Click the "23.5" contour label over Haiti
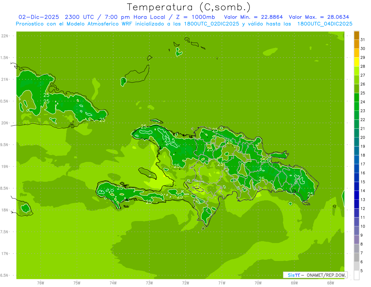This screenshot has width=371, height=287. (x=170, y=140)
